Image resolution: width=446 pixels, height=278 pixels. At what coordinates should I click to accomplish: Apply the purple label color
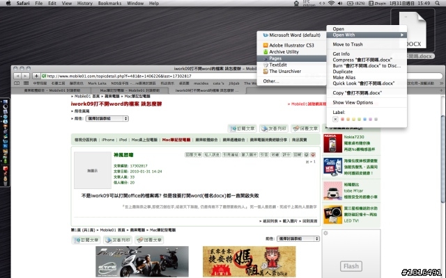pyautogui.click(x=370, y=119)
